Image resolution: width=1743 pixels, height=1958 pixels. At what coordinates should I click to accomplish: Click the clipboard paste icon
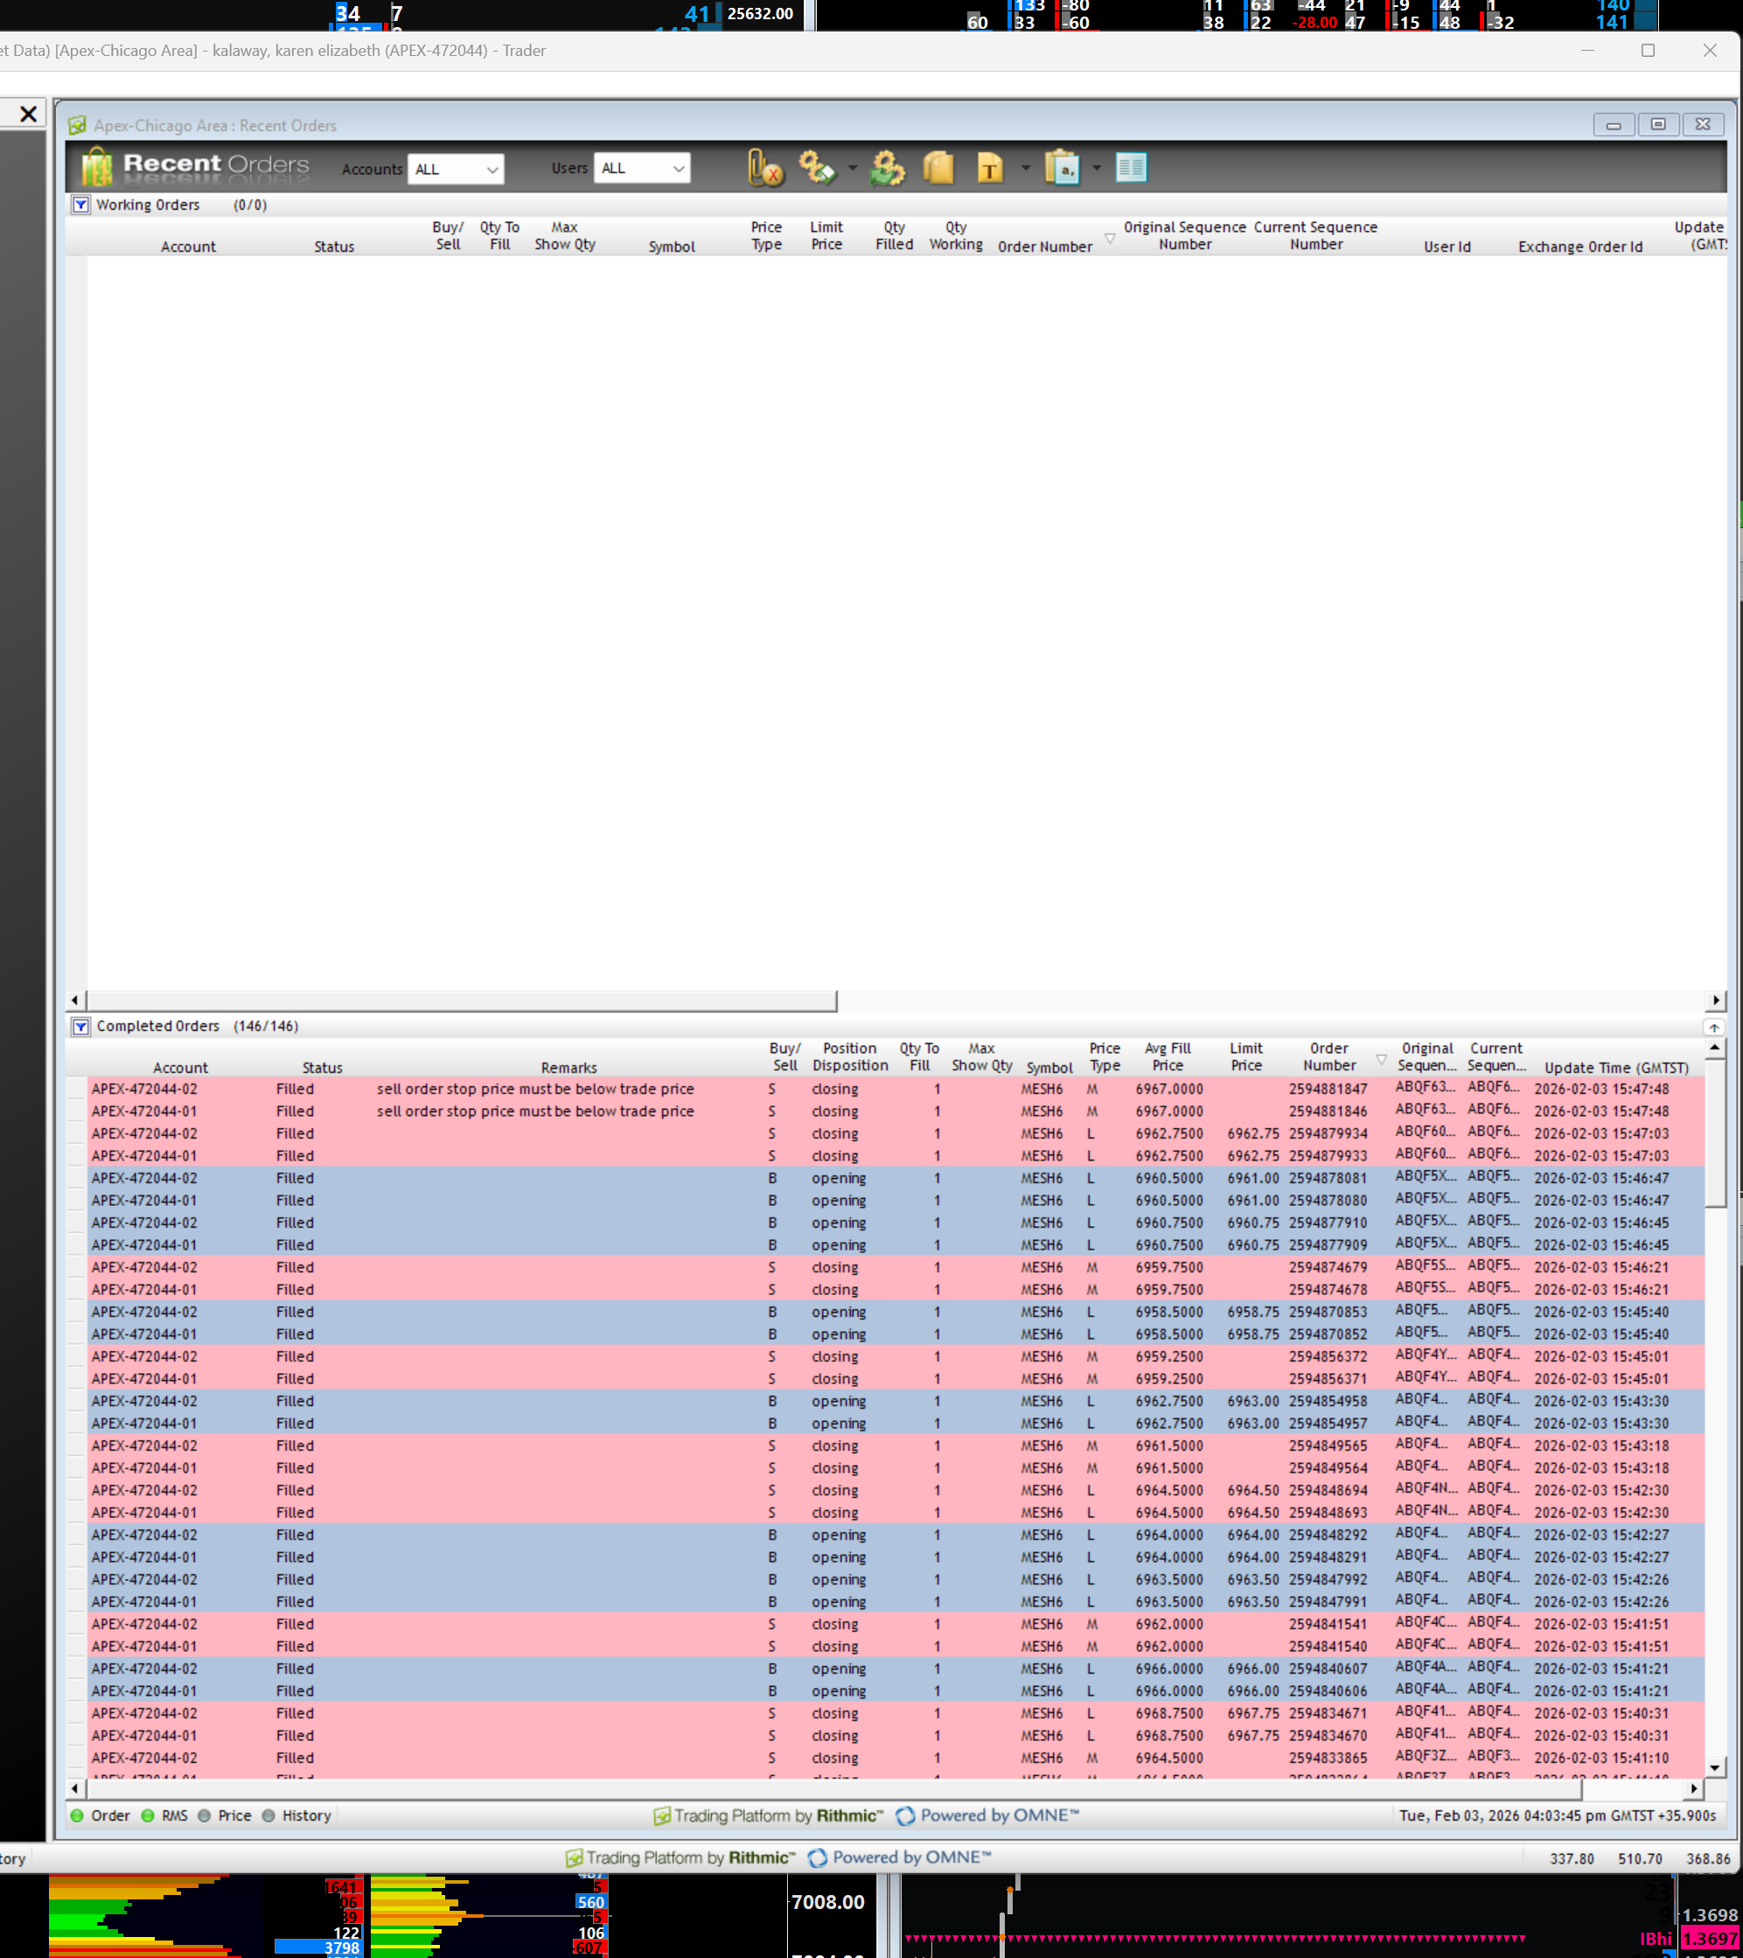(x=1062, y=169)
